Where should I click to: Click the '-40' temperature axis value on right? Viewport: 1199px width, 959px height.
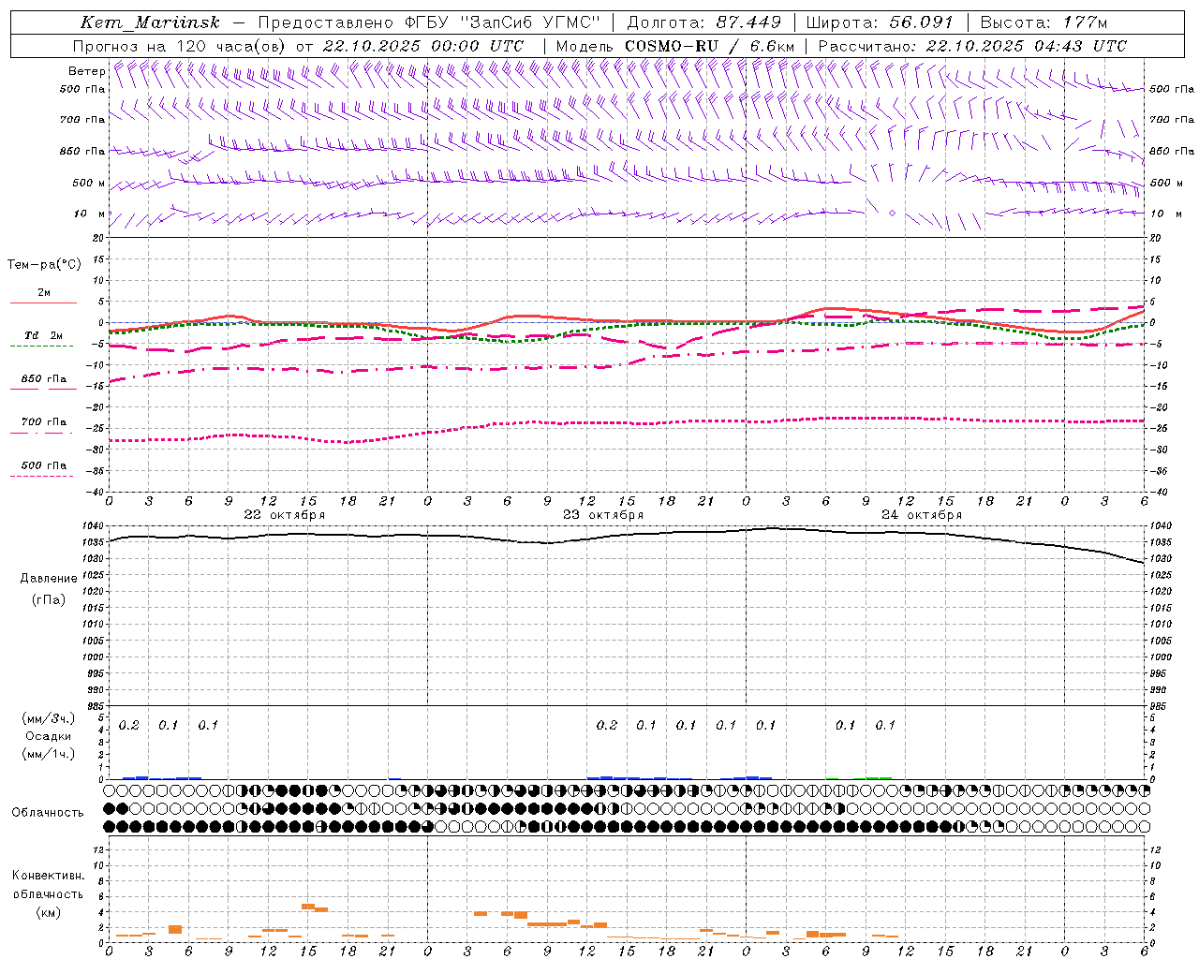[1159, 492]
